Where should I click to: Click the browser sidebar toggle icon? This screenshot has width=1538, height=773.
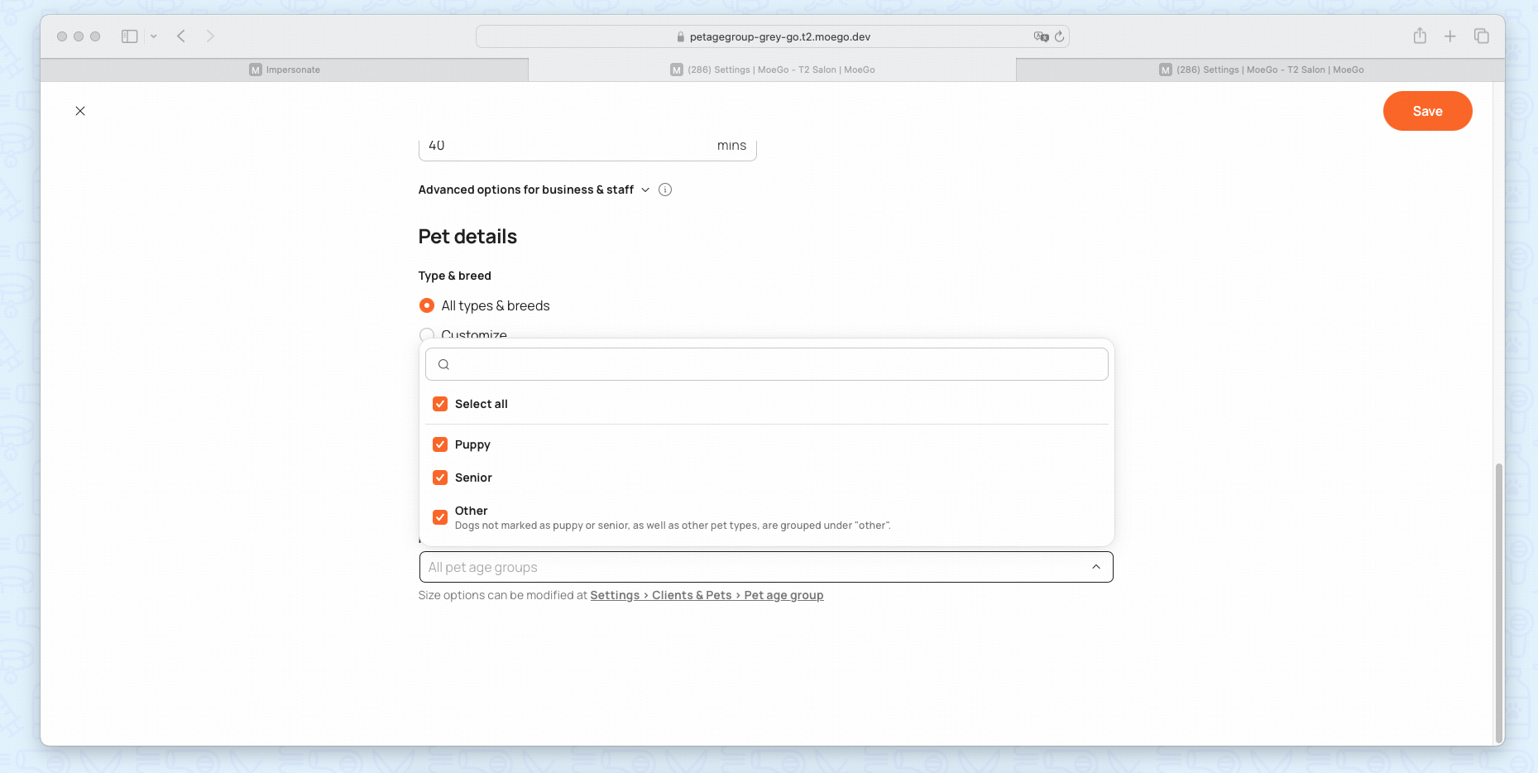[x=130, y=36]
